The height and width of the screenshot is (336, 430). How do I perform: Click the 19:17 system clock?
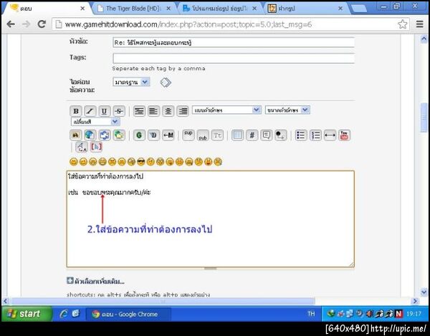click(414, 314)
